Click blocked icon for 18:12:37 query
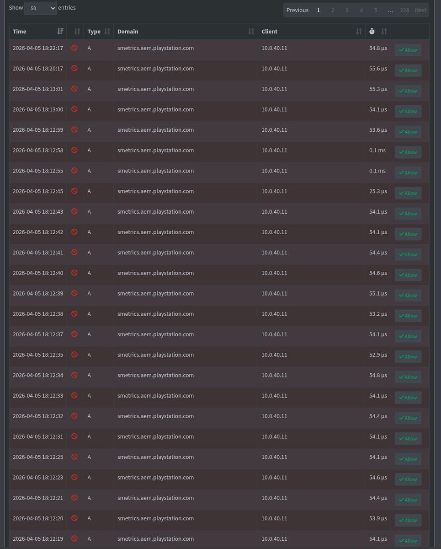Screen dimensions: 441x549 (74, 334)
